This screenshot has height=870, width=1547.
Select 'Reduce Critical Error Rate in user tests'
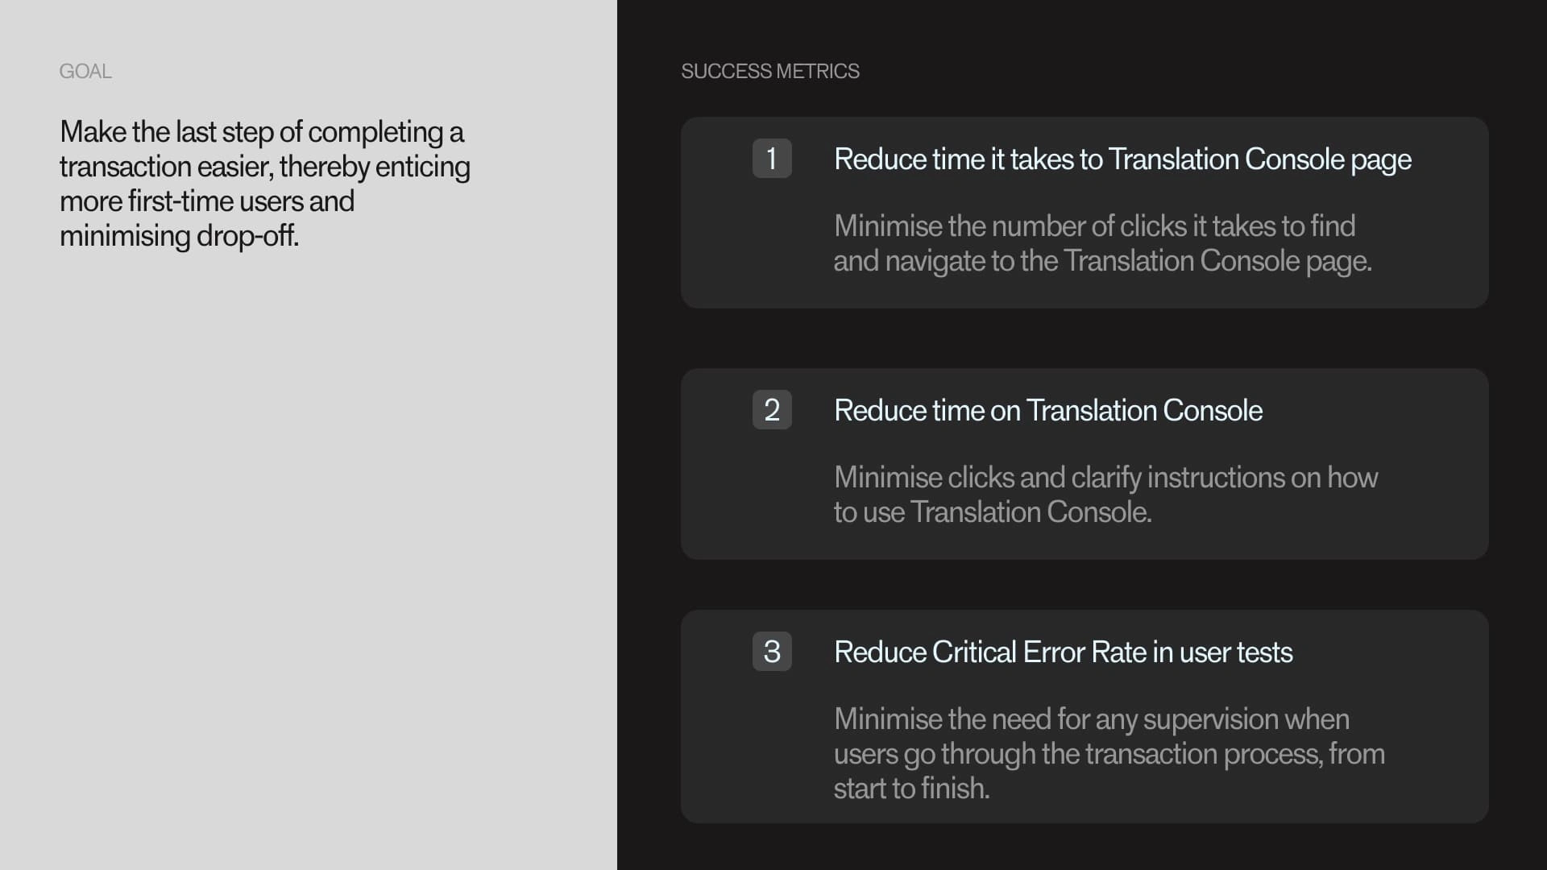1063,652
